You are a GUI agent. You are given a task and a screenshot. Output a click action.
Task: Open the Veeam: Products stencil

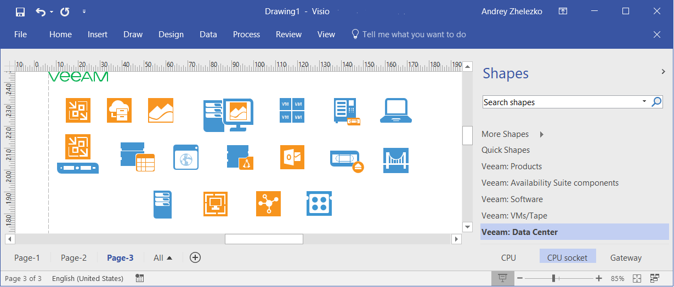pyautogui.click(x=511, y=167)
